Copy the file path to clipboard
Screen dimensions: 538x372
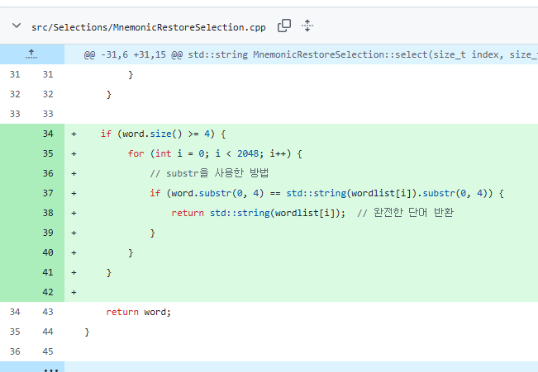point(284,26)
